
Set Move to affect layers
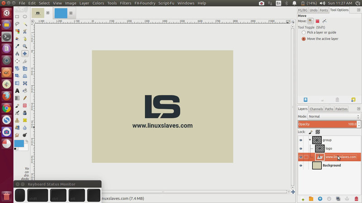[x=310, y=21]
